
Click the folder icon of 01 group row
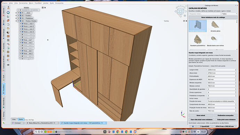[21, 13]
